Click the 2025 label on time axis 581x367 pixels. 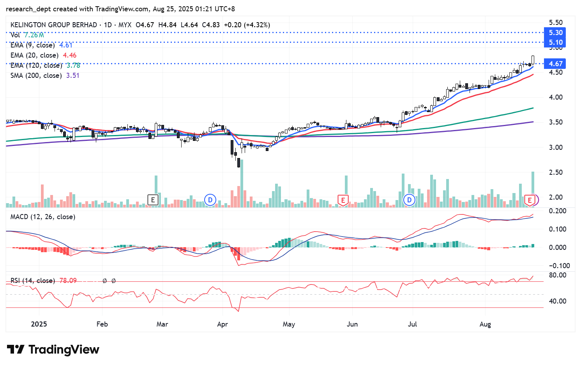coord(39,324)
